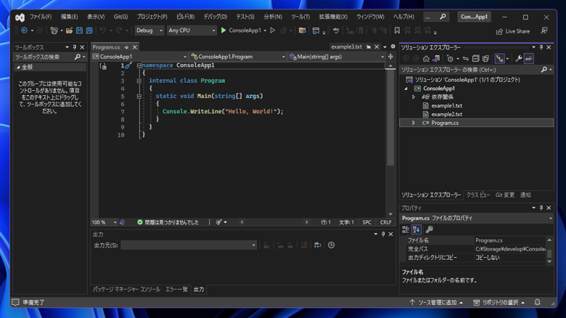Switch to the クラス ビュー tab
Image resolution: width=566 pixels, height=318 pixels.
click(478, 195)
